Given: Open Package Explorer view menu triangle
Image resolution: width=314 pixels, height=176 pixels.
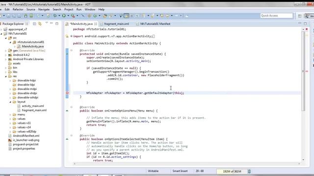Looking at the screenshot, I should click(x=47, y=23).
